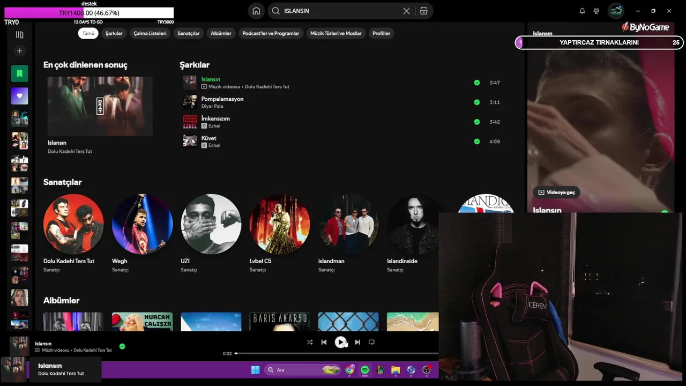
Task: Open the Browse icon in search bar
Action: pos(423,11)
